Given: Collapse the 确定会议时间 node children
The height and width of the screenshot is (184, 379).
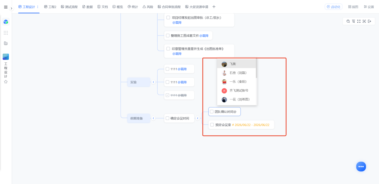Looking at the screenshot, I should [x=198, y=118].
